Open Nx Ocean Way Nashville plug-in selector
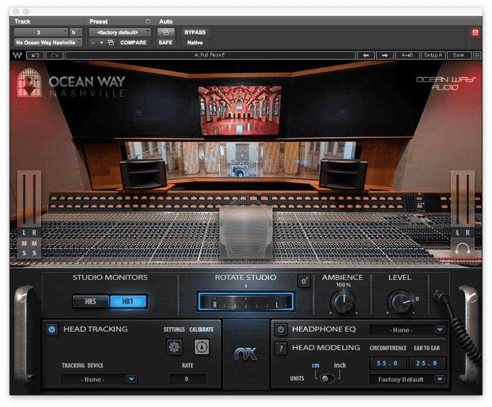This screenshot has width=492, height=407. (48, 42)
